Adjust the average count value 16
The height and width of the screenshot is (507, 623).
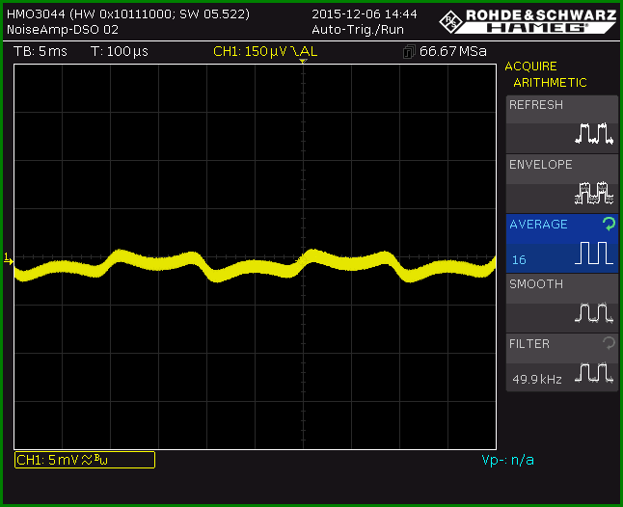519,260
